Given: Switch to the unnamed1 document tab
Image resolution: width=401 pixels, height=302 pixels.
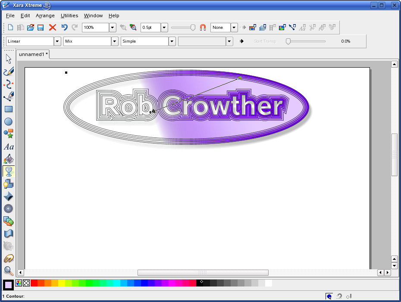Looking at the screenshot, I should [x=33, y=54].
